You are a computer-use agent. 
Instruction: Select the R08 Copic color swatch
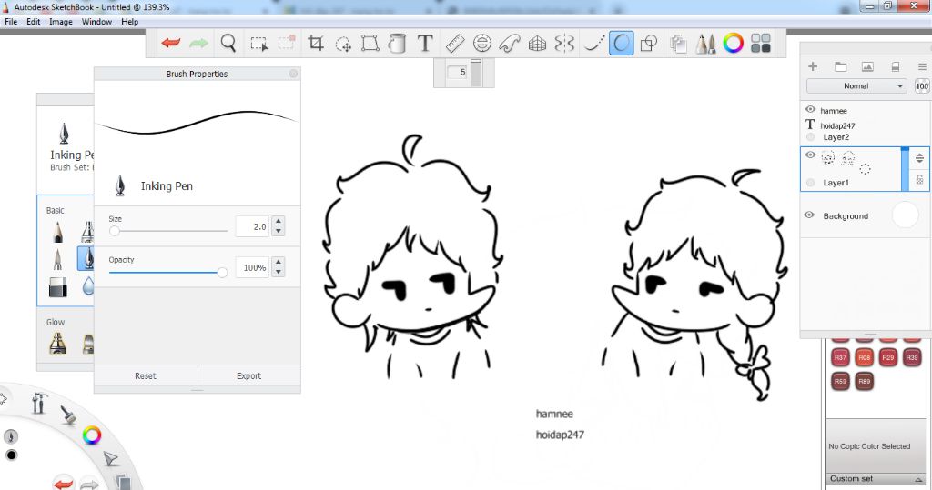[864, 357]
